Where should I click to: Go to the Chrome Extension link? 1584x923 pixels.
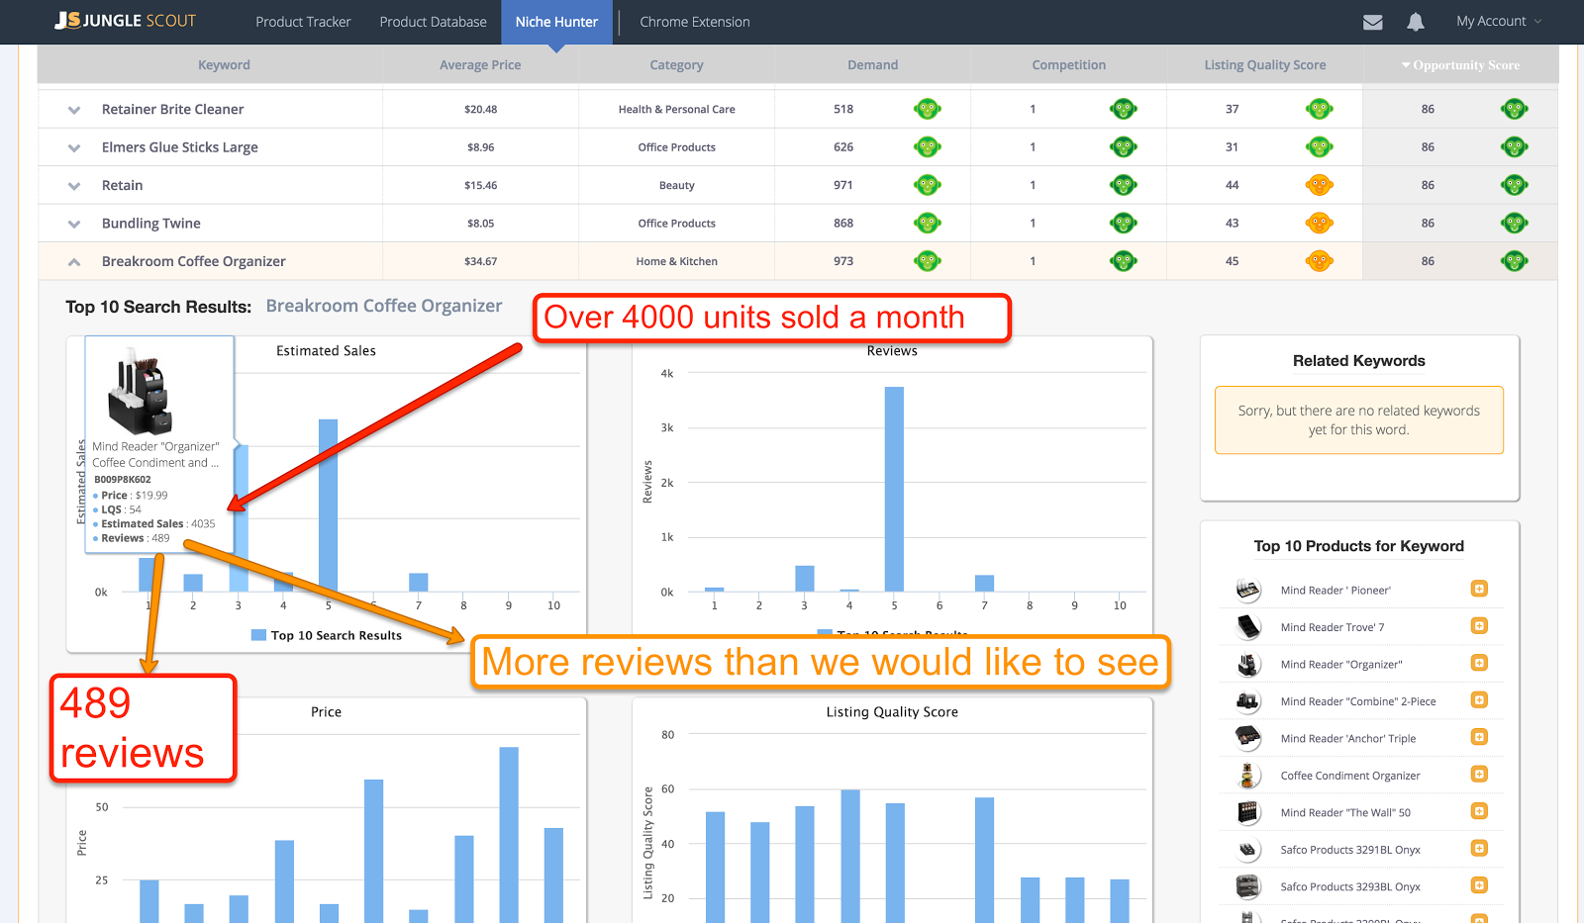pyautogui.click(x=694, y=22)
